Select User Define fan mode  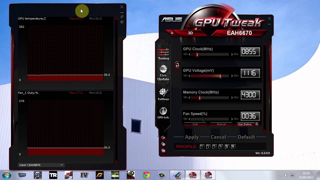[245, 124]
